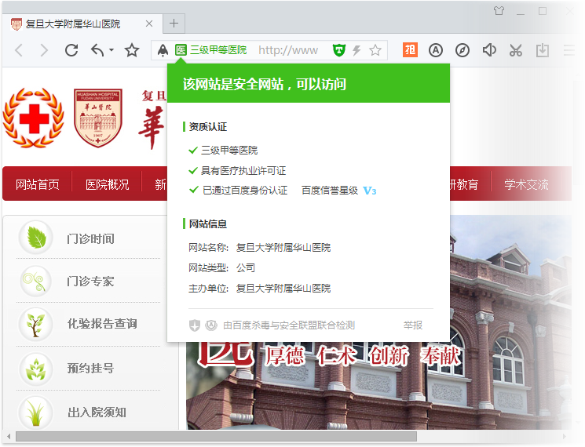The image size is (585, 447).
Task: Mute the tab with speaker icon
Action: click(489, 50)
